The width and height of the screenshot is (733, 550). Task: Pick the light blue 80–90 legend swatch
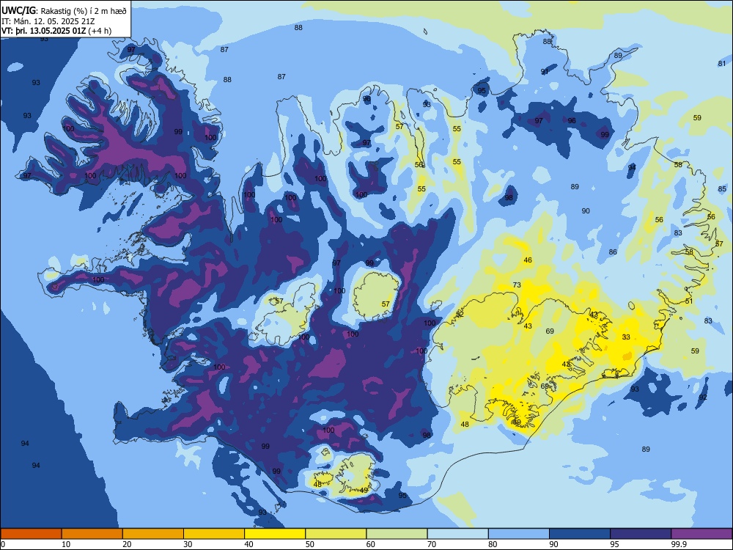[519, 534]
